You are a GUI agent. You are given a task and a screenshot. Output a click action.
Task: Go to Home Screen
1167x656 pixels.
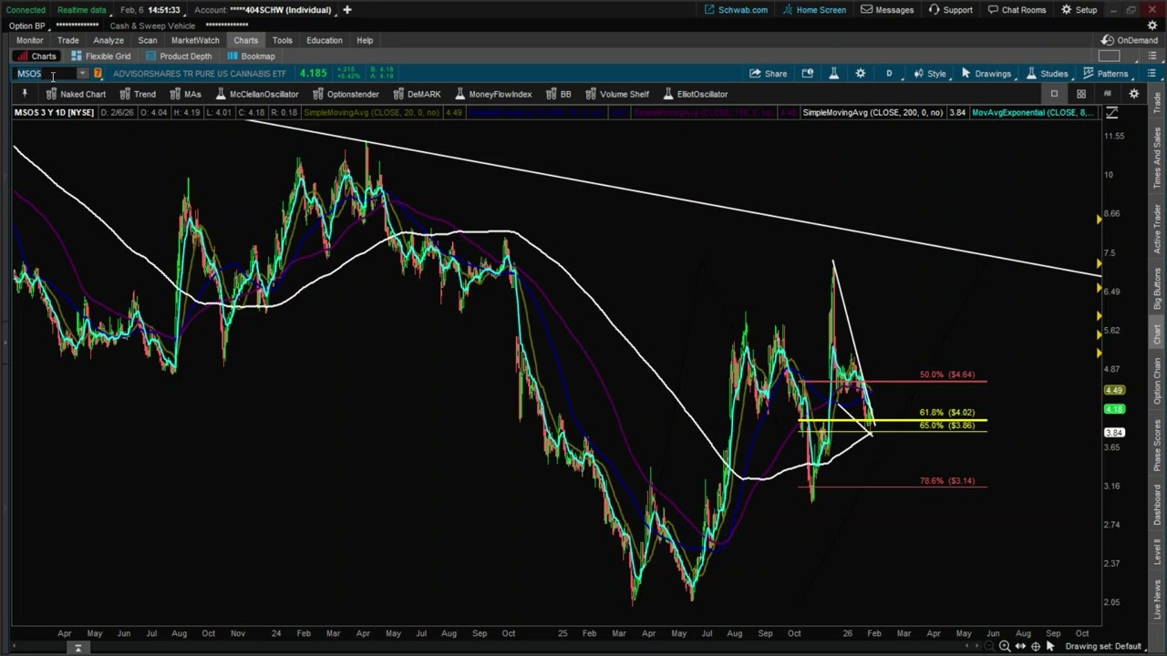[x=814, y=10]
